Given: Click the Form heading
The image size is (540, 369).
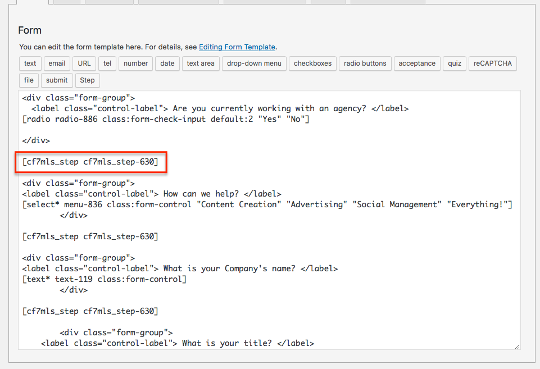Looking at the screenshot, I should 30,30.
